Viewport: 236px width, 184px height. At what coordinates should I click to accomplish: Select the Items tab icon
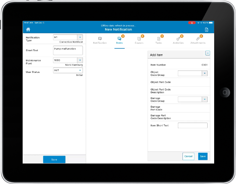click(x=119, y=39)
